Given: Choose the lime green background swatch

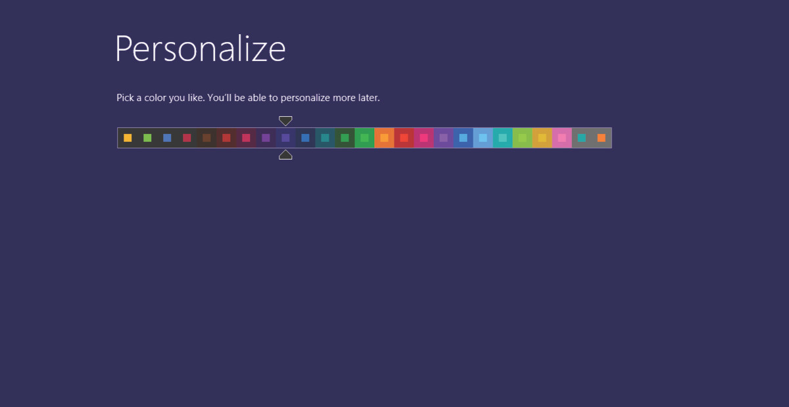Looking at the screenshot, I should (522, 138).
